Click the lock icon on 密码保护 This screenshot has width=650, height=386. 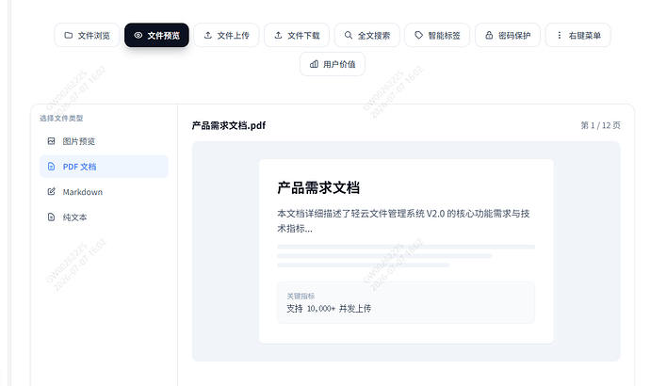pos(489,35)
